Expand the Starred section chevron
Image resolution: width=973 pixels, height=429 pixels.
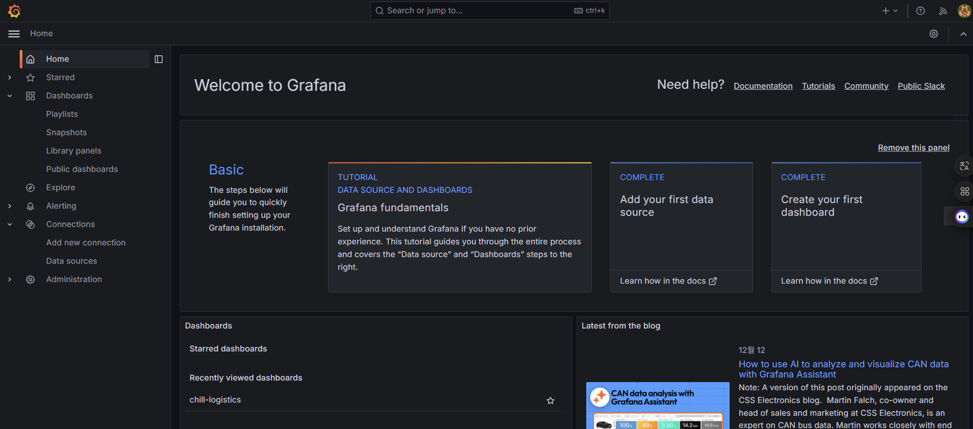10,78
